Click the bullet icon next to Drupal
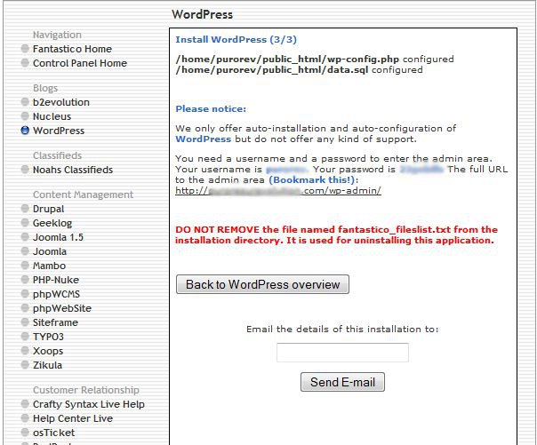Image resolution: width=537 pixels, height=445 pixels. (x=25, y=210)
